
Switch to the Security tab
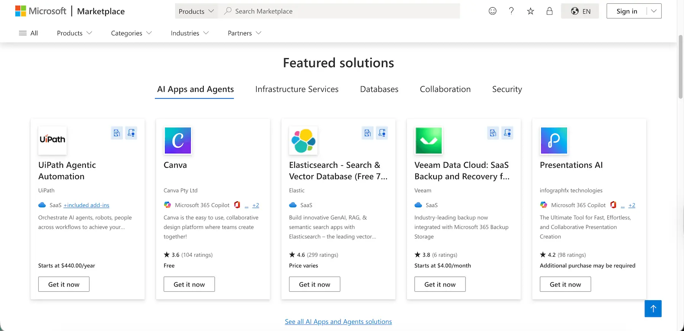pos(507,89)
